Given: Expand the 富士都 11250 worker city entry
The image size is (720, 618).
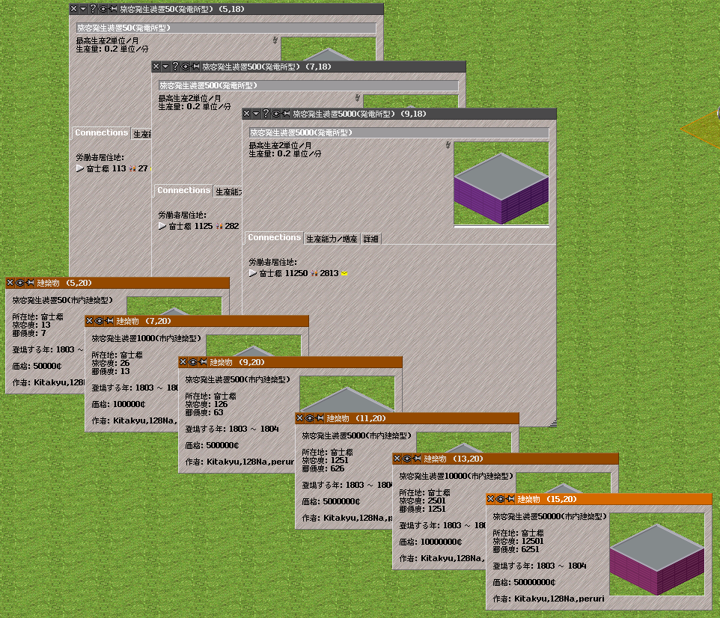Looking at the screenshot, I should coord(253,274).
